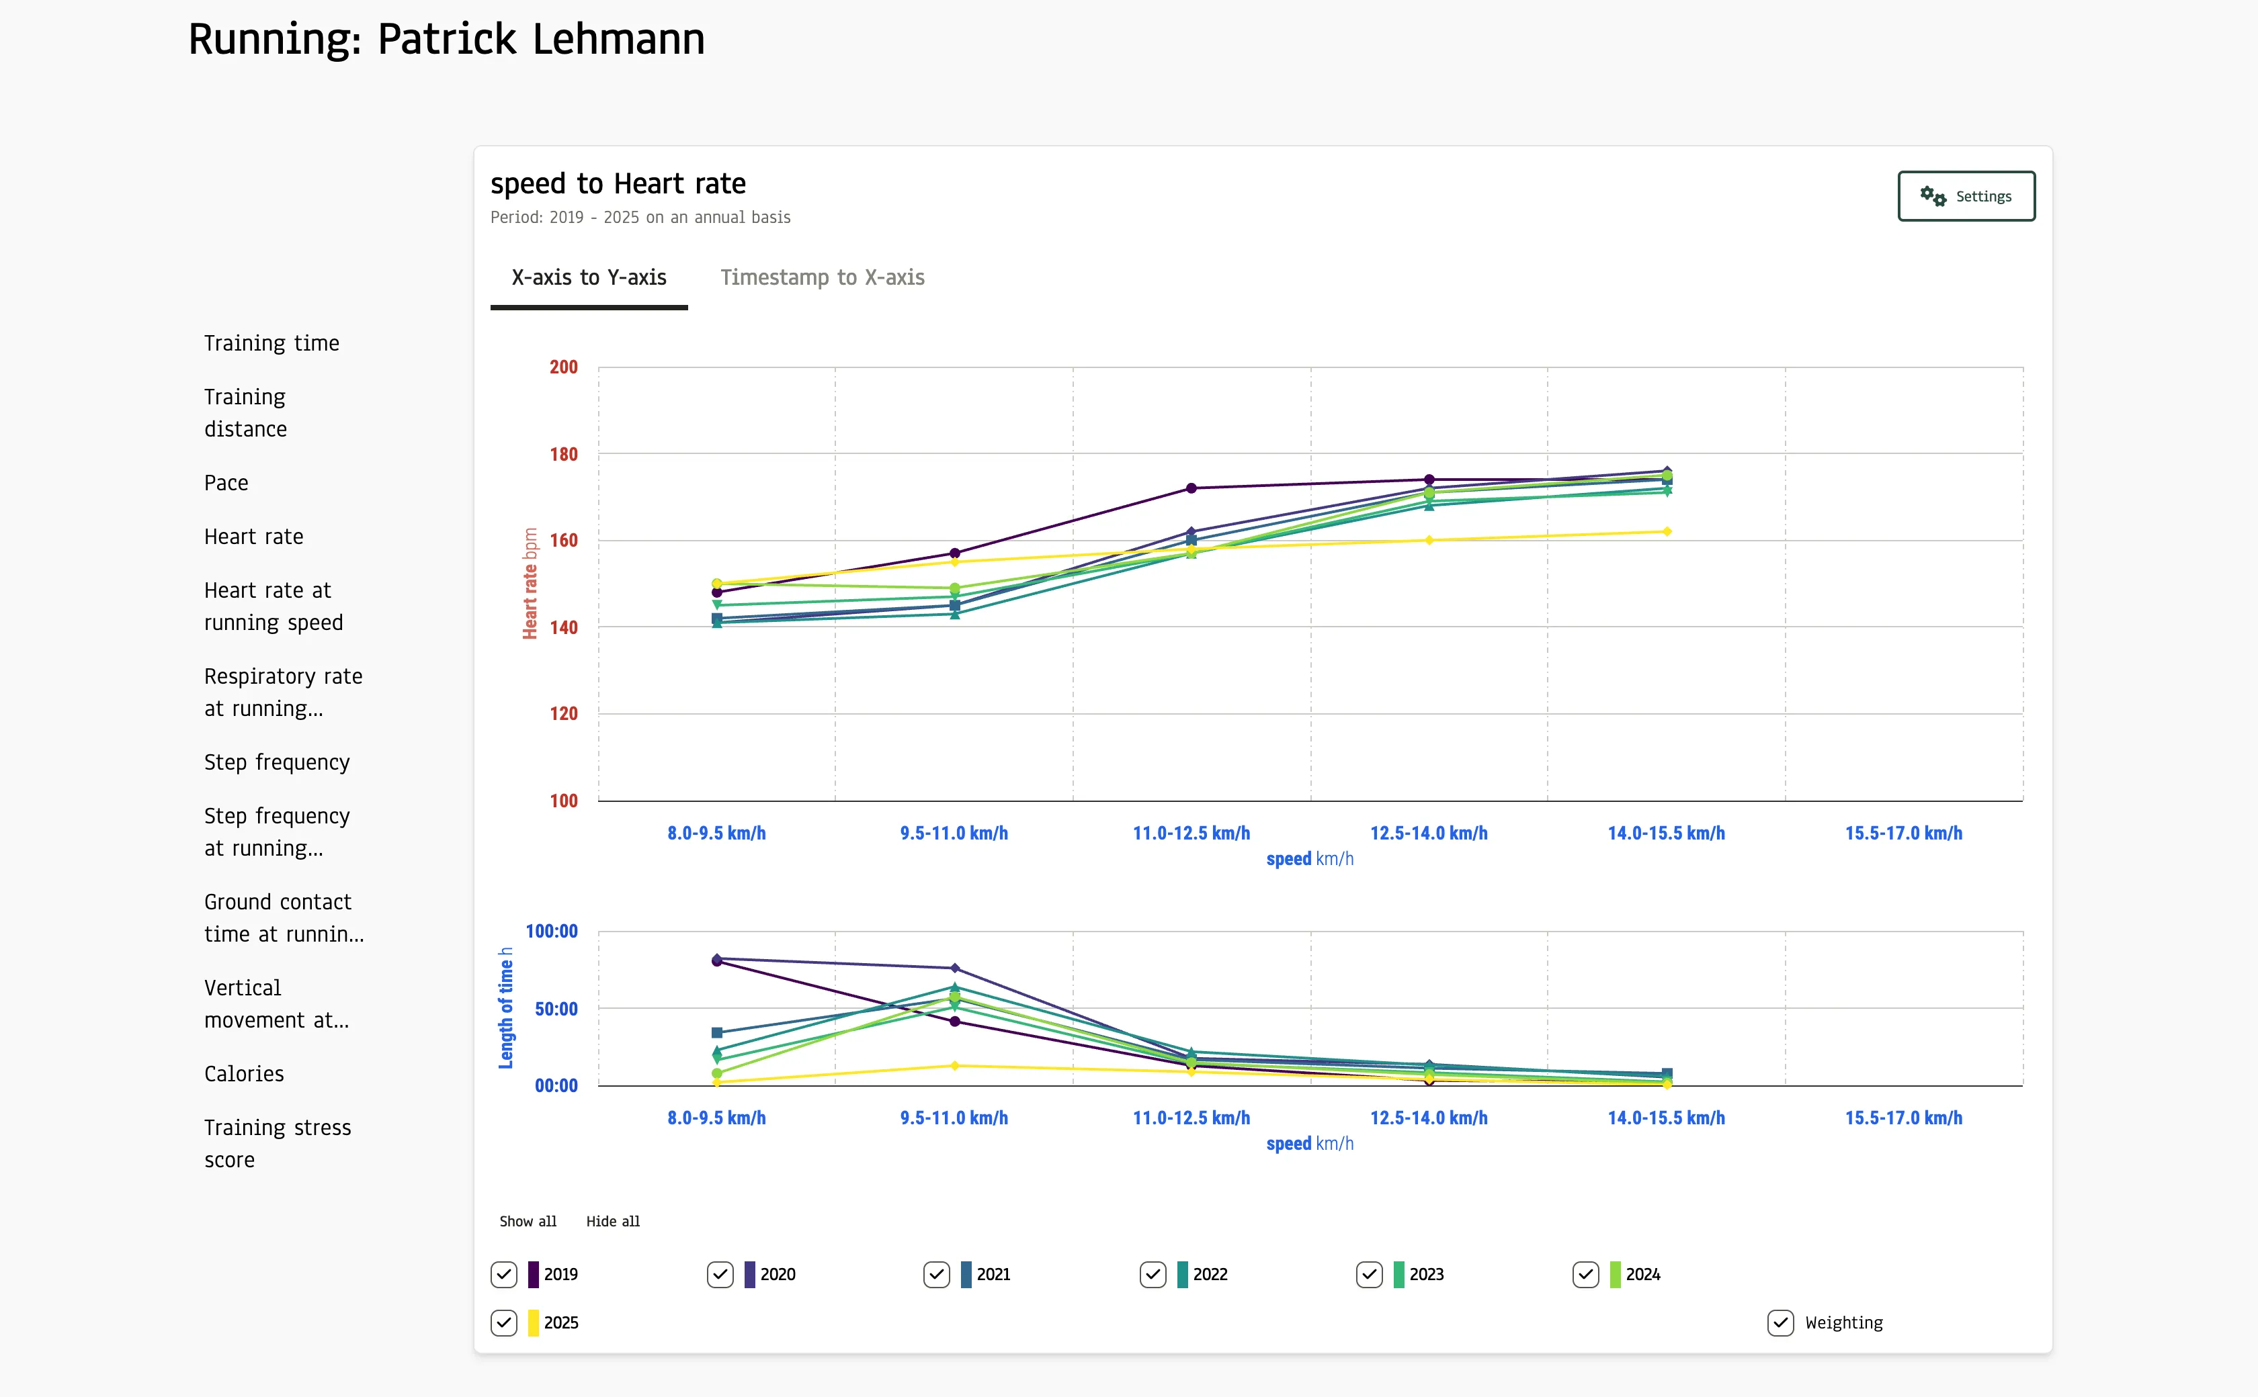Toggle the Weighting checkbox
2258x1397 pixels.
[x=1780, y=1322]
